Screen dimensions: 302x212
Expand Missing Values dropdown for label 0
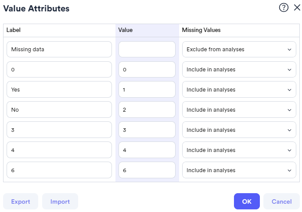(x=239, y=70)
